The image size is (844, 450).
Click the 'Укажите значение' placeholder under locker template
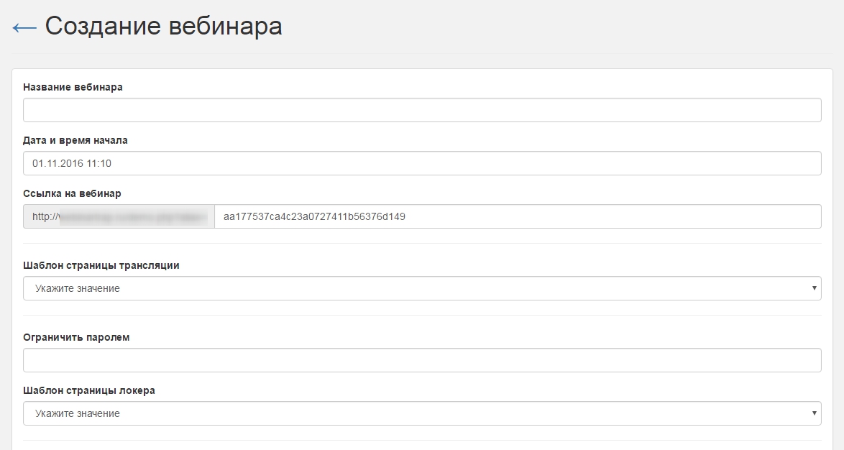[x=77, y=413]
